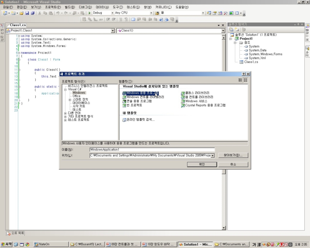Select 빈 프로젝트 template
Screen dimensions: 310x248
(x=132, y=105)
